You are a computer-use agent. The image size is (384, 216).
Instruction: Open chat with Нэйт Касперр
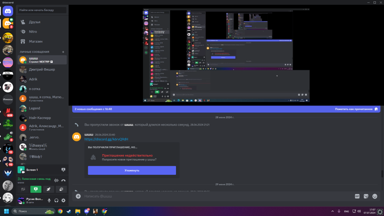[x=42, y=118]
